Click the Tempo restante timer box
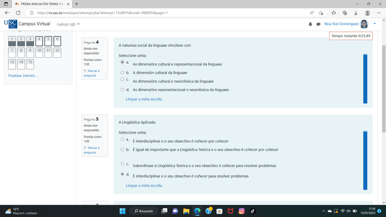This screenshot has width=386, height=217. click(350, 36)
